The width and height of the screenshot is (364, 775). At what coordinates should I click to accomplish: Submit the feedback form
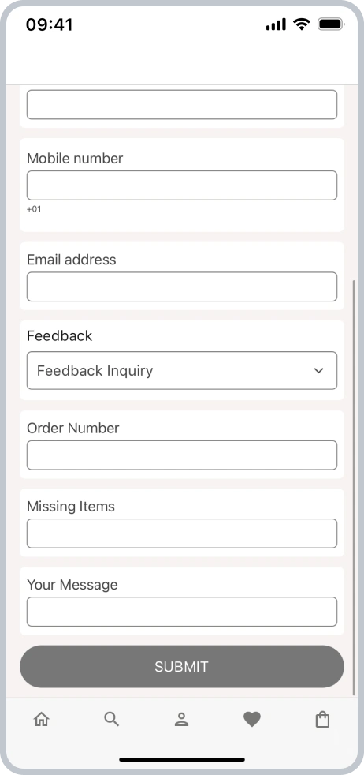(x=182, y=666)
